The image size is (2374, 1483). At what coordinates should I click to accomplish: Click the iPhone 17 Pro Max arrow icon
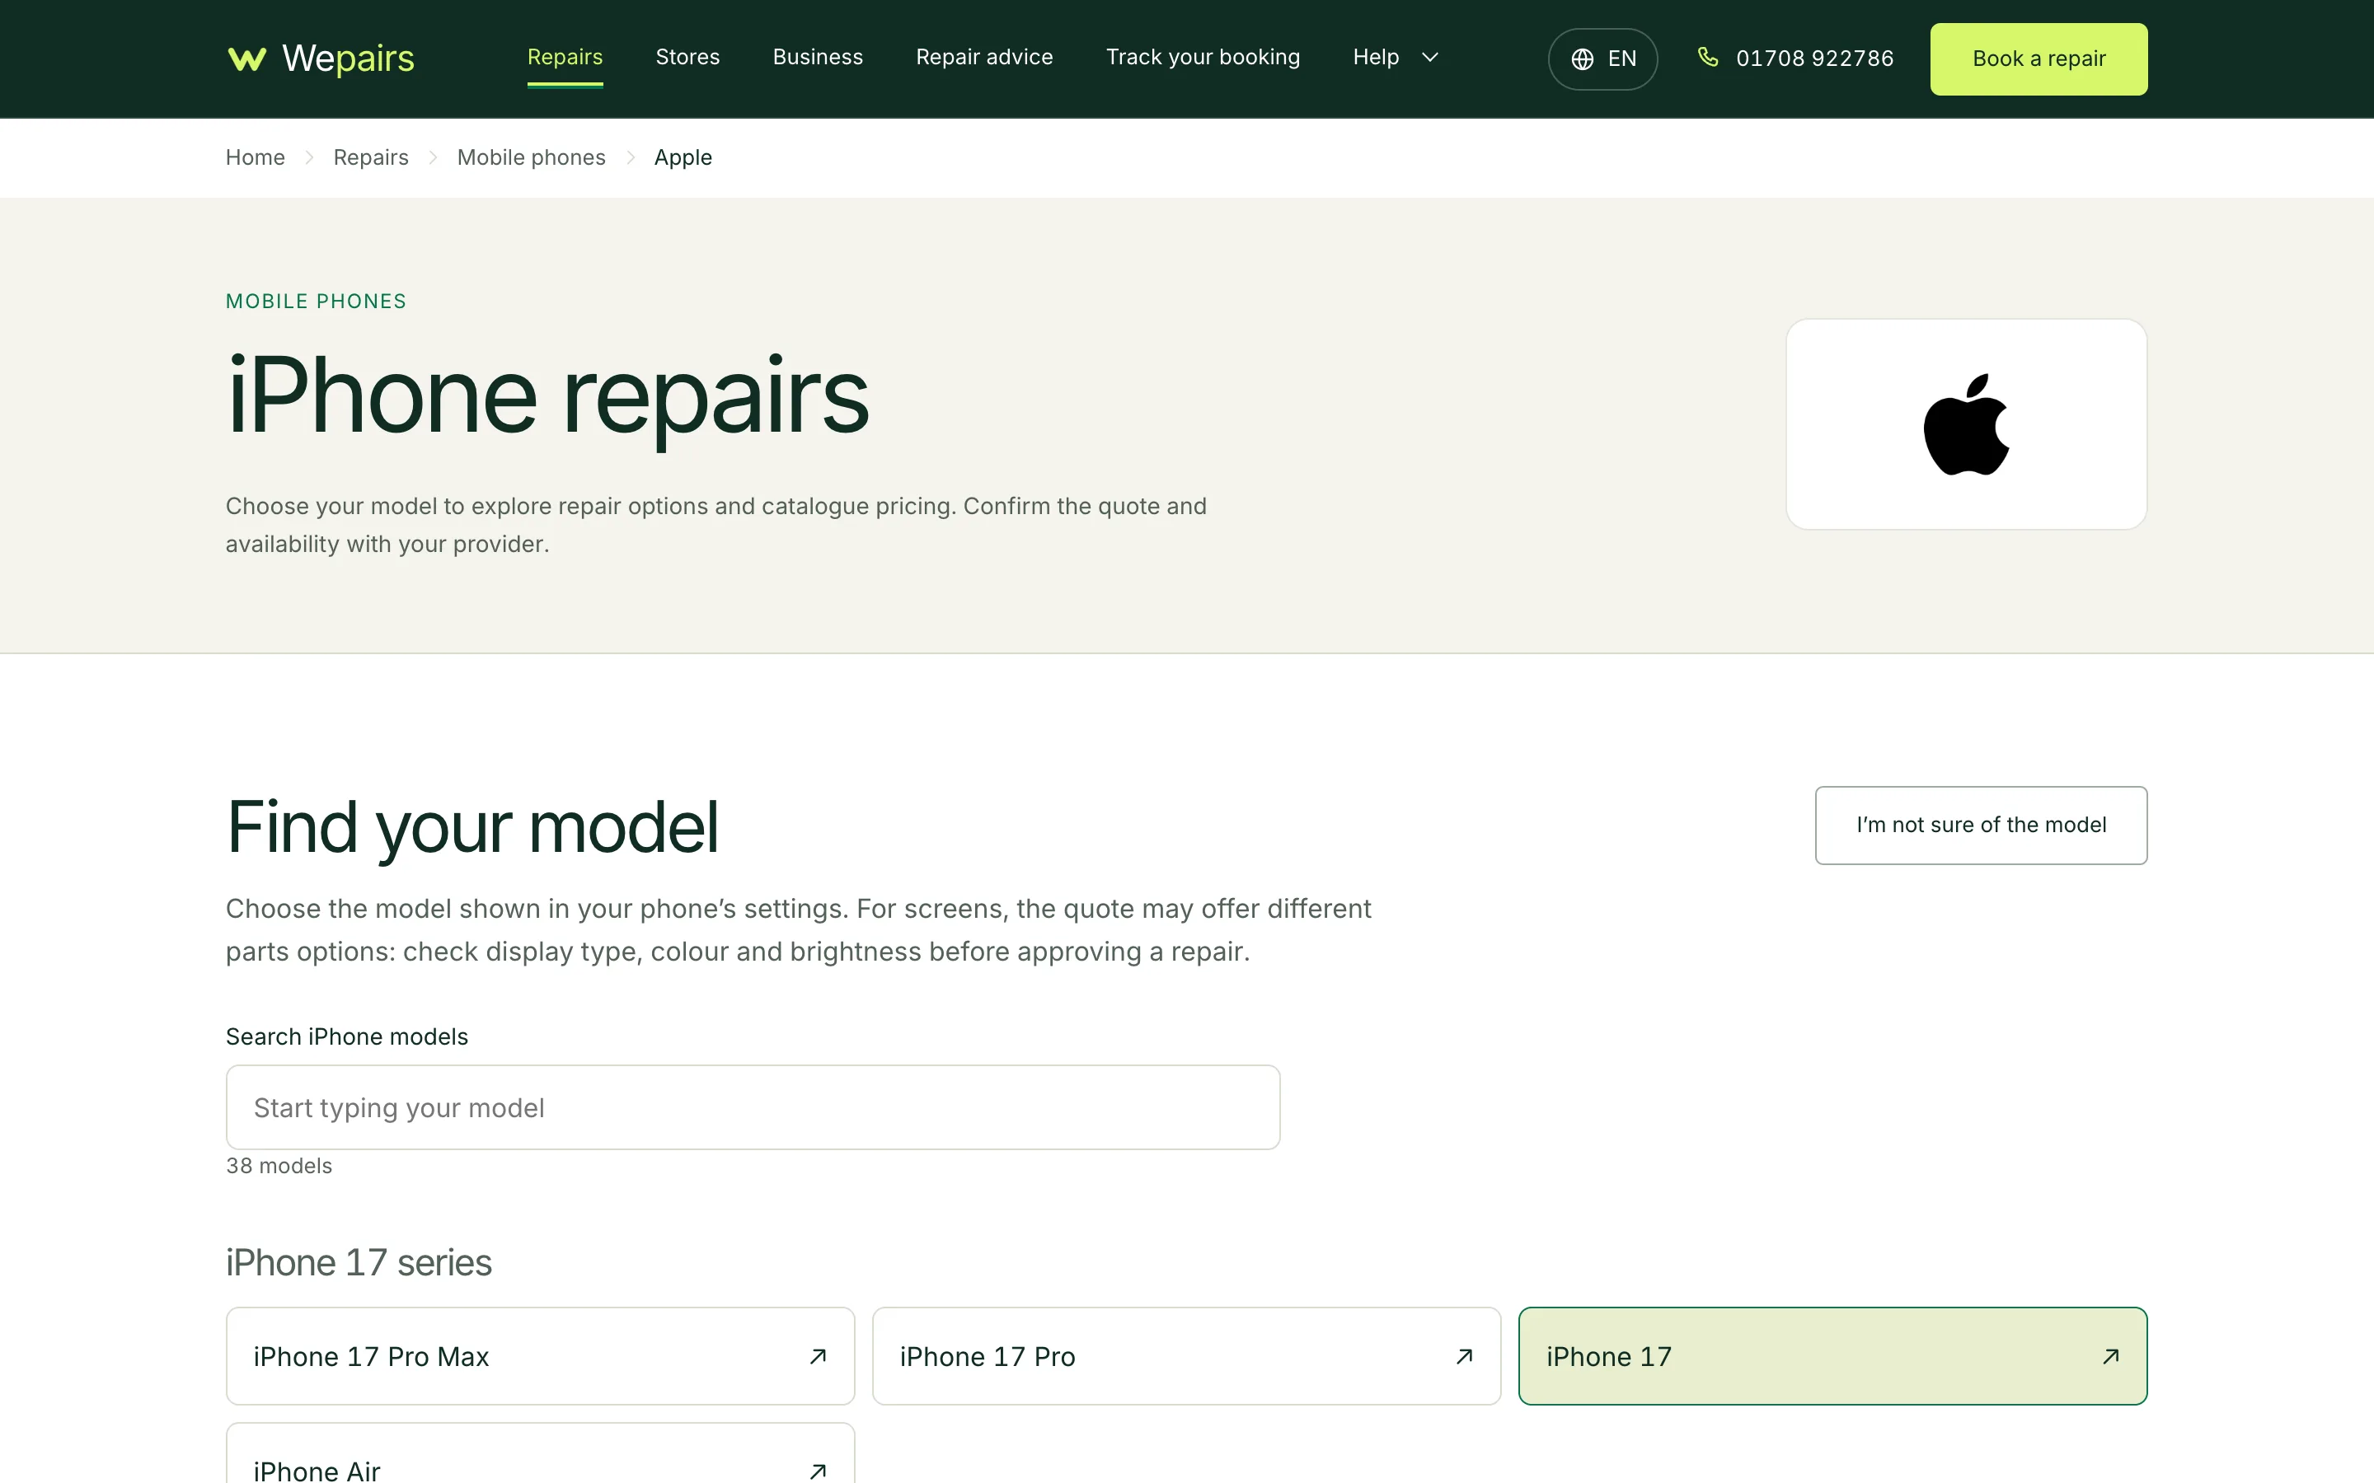click(817, 1355)
